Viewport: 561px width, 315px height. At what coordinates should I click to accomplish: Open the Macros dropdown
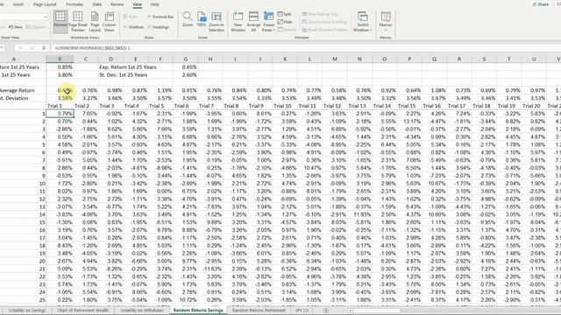tap(386, 21)
